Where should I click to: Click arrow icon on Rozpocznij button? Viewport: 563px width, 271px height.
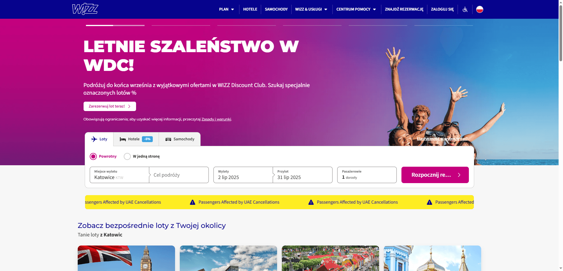pyautogui.click(x=459, y=175)
